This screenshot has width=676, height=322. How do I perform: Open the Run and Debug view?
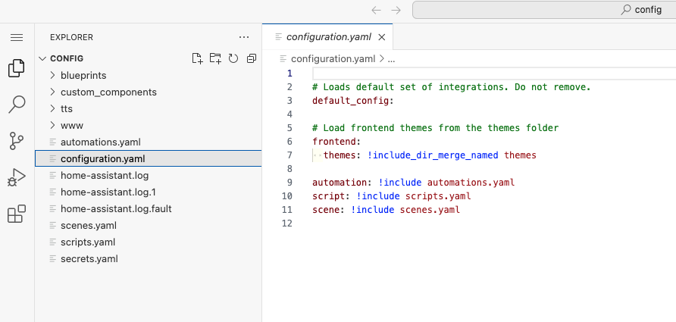(17, 177)
